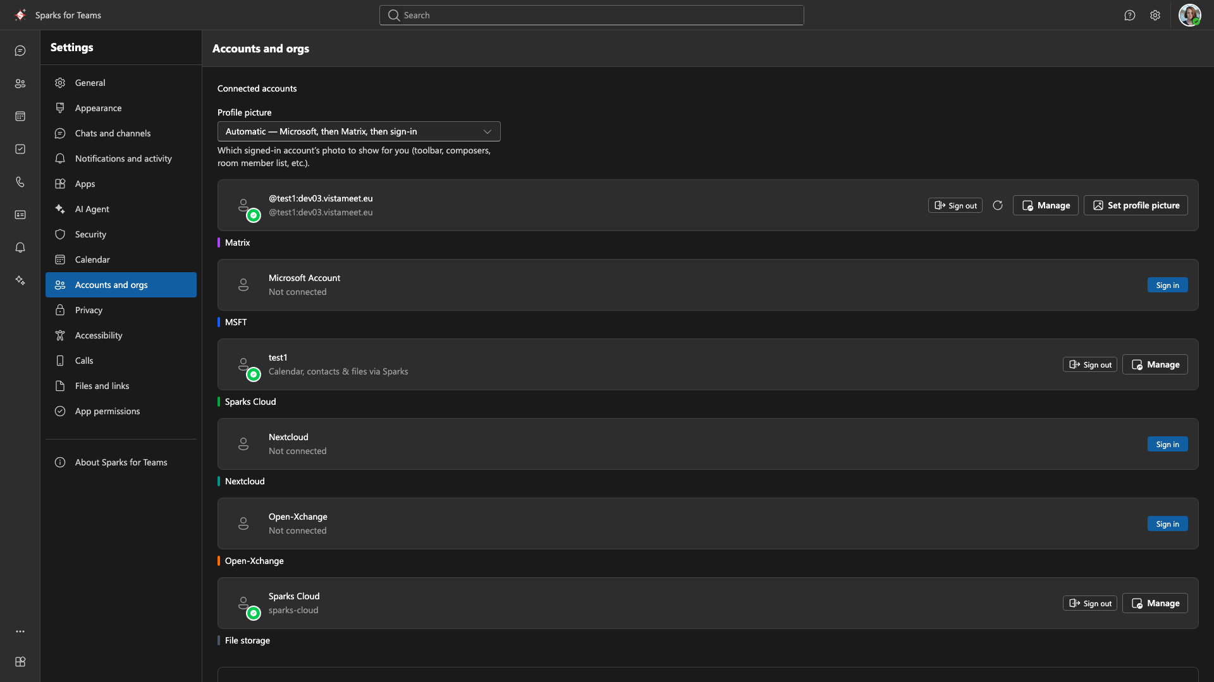Open Notifications and activity settings
This screenshot has height=682, width=1214.
click(121, 159)
